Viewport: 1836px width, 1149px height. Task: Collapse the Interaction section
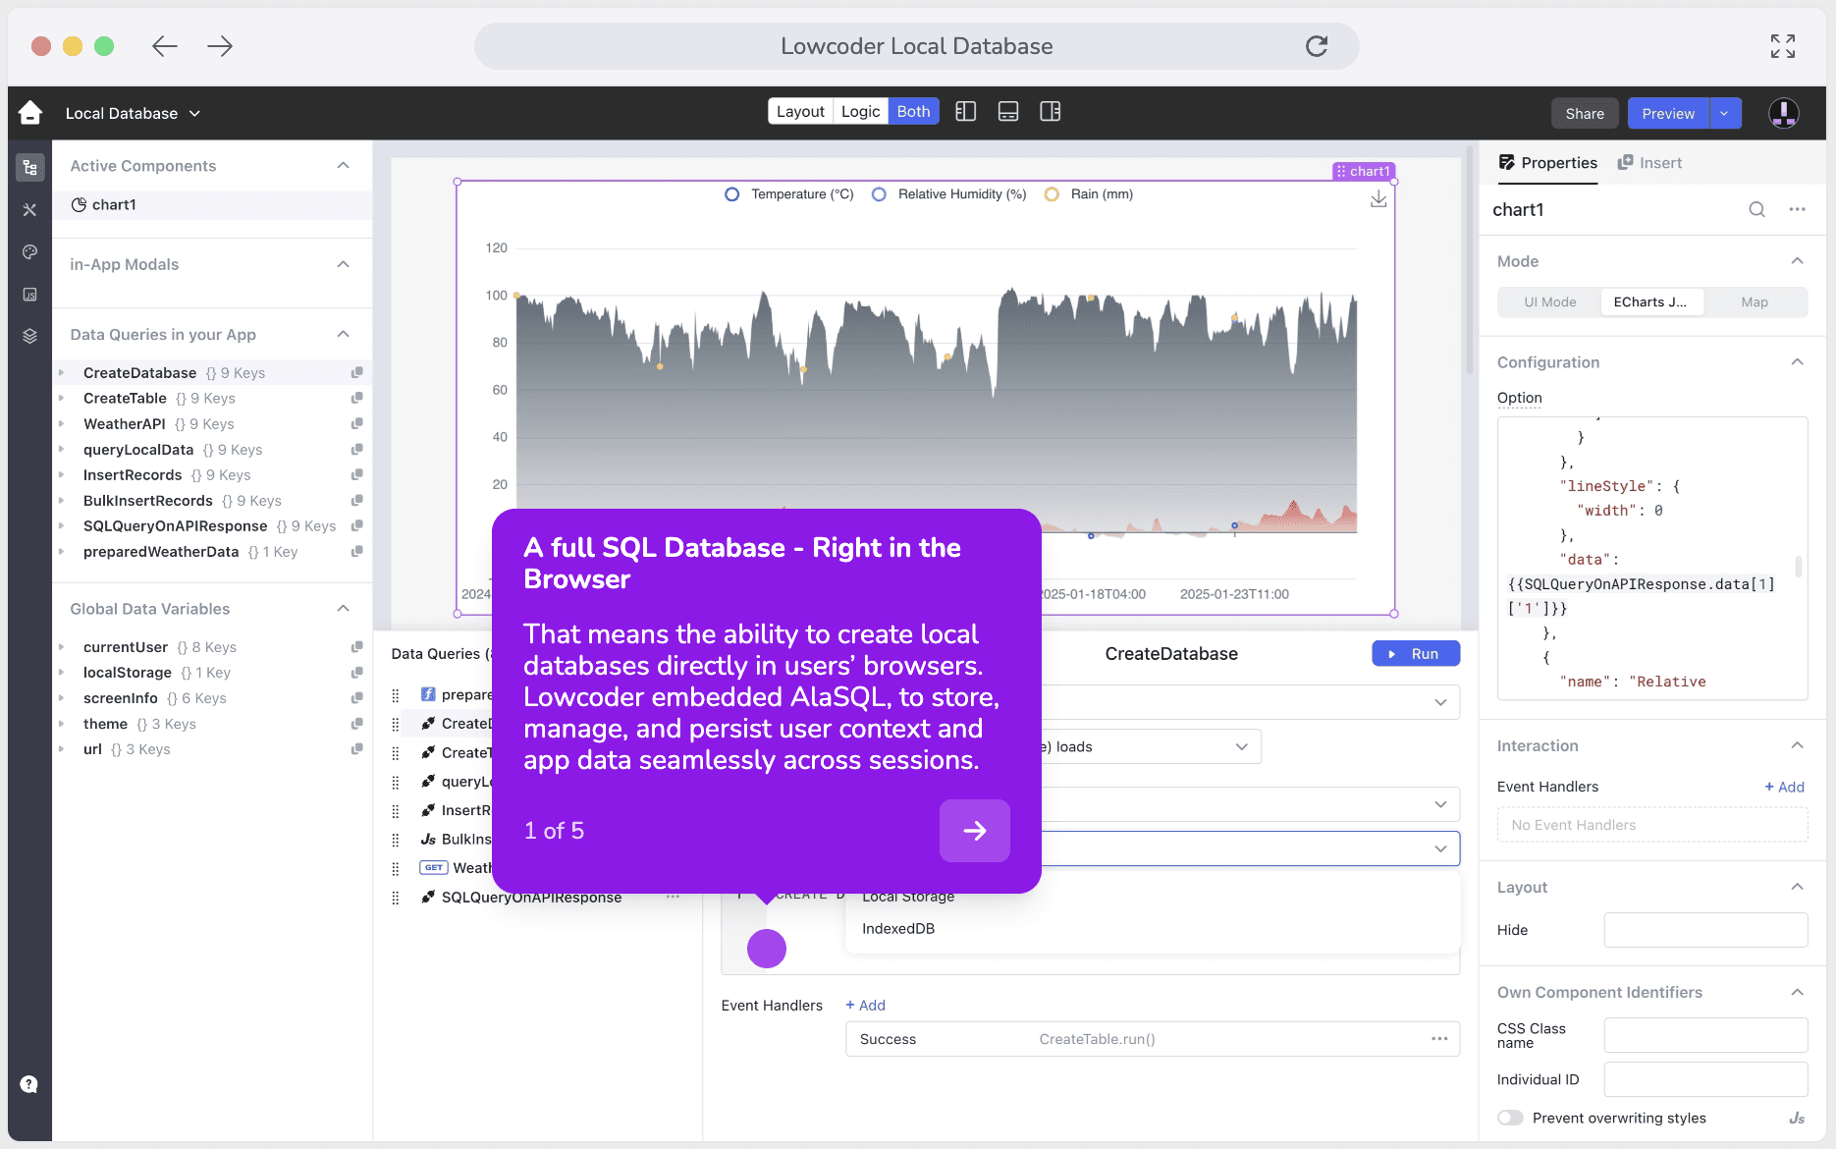tap(1797, 745)
